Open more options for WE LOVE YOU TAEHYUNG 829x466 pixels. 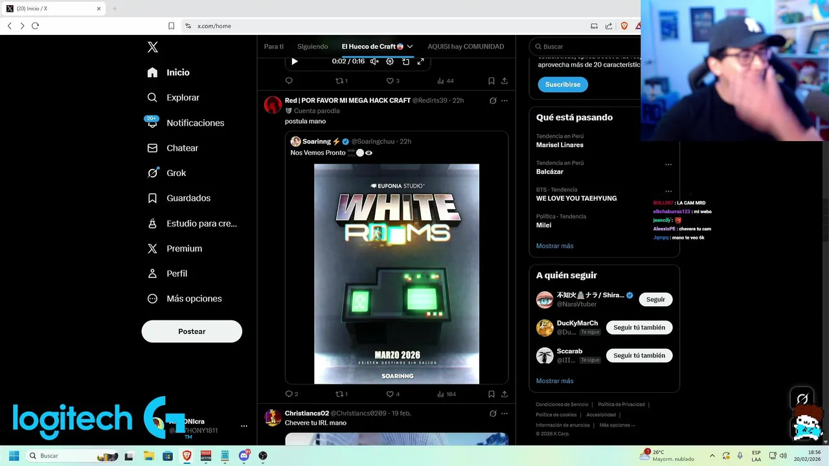[668, 192]
